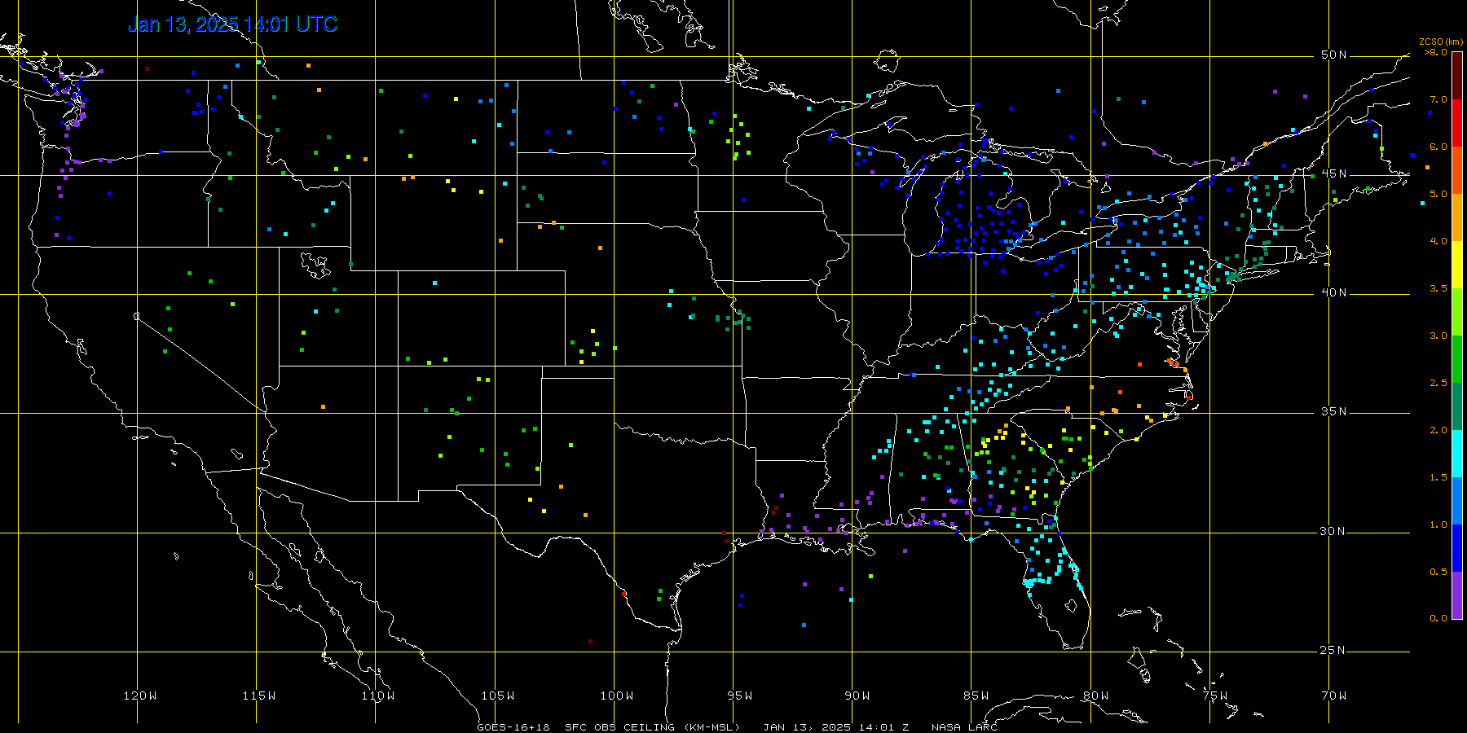Click the '35 N' latitude label
1467x733 pixels.
click(x=1333, y=411)
